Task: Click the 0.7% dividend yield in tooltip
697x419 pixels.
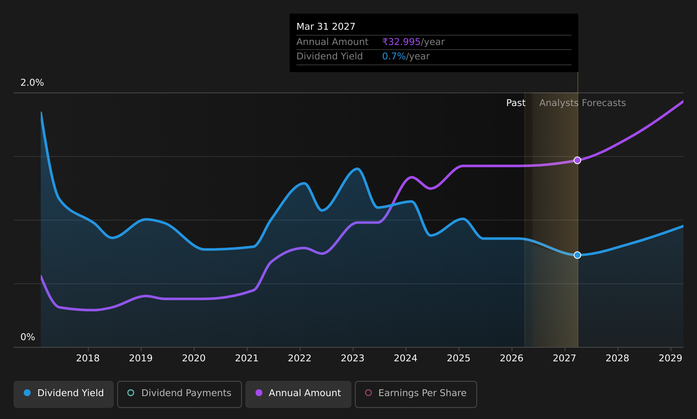Action: coord(394,56)
